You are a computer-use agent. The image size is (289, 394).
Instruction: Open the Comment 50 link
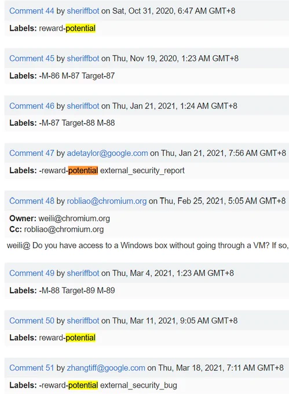32,320
